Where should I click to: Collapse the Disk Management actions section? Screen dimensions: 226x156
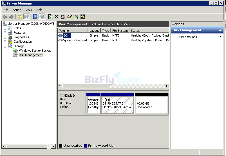click(x=220, y=30)
